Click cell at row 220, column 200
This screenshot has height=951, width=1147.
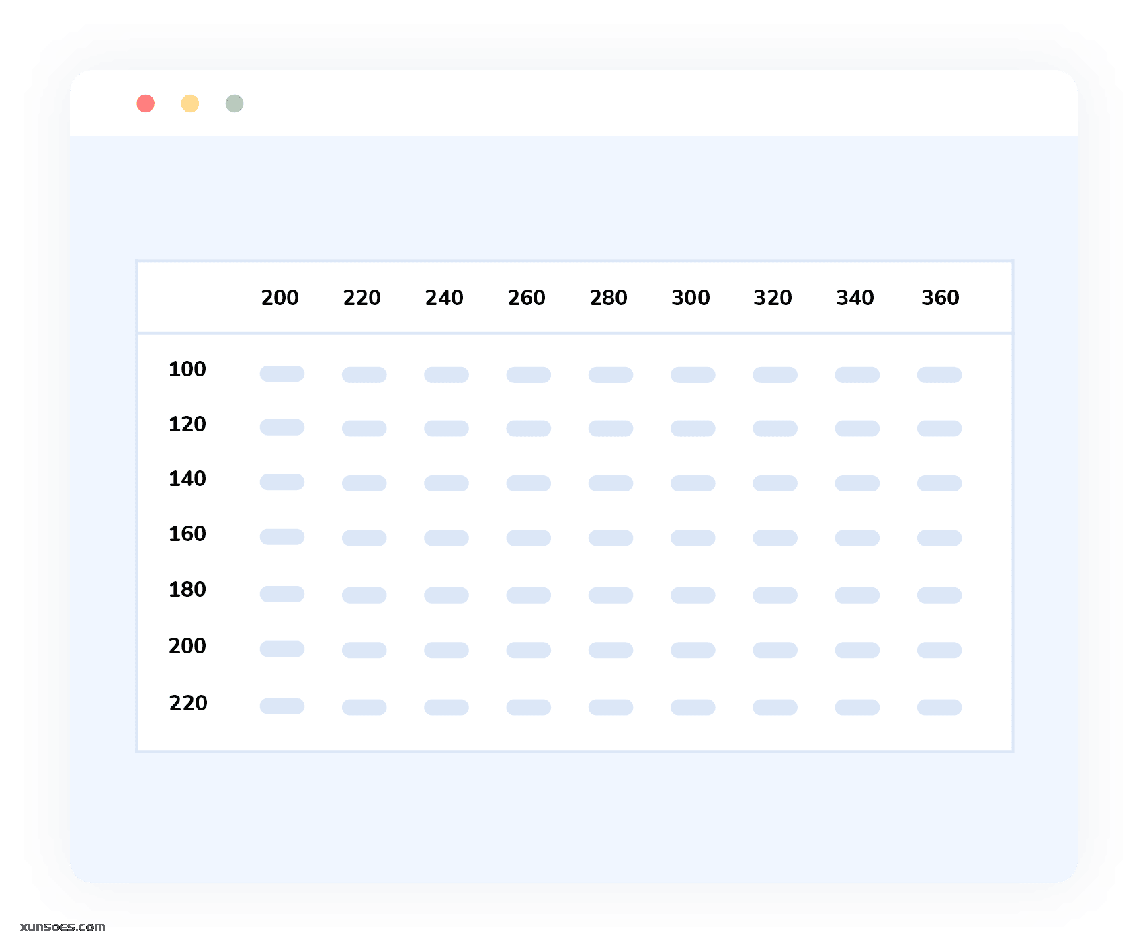point(282,706)
